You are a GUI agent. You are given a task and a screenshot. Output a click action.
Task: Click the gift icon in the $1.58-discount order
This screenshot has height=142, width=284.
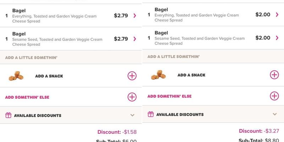(x=9, y=115)
